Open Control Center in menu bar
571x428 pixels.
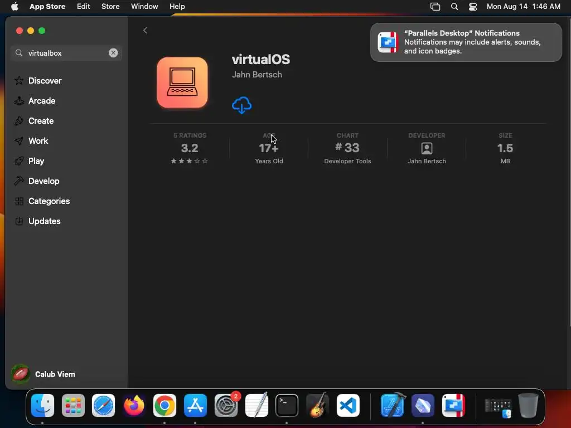[473, 7]
